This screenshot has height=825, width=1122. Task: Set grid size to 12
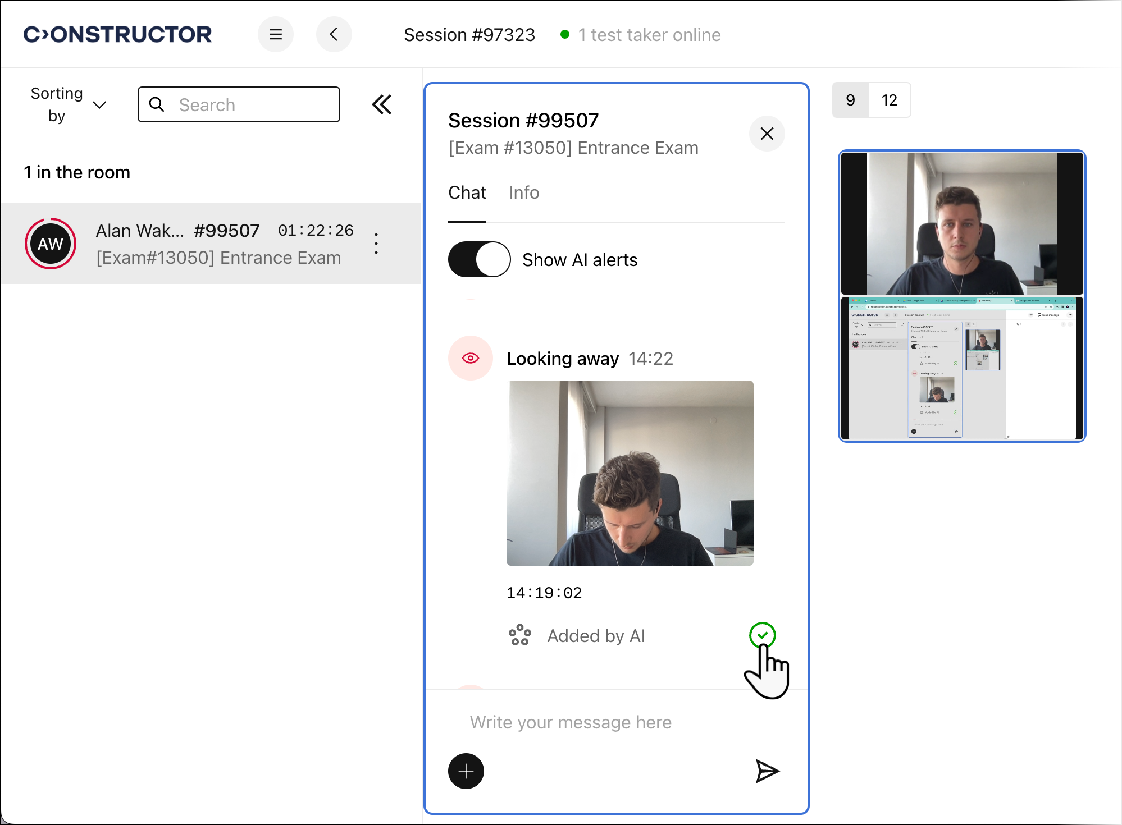click(x=889, y=100)
